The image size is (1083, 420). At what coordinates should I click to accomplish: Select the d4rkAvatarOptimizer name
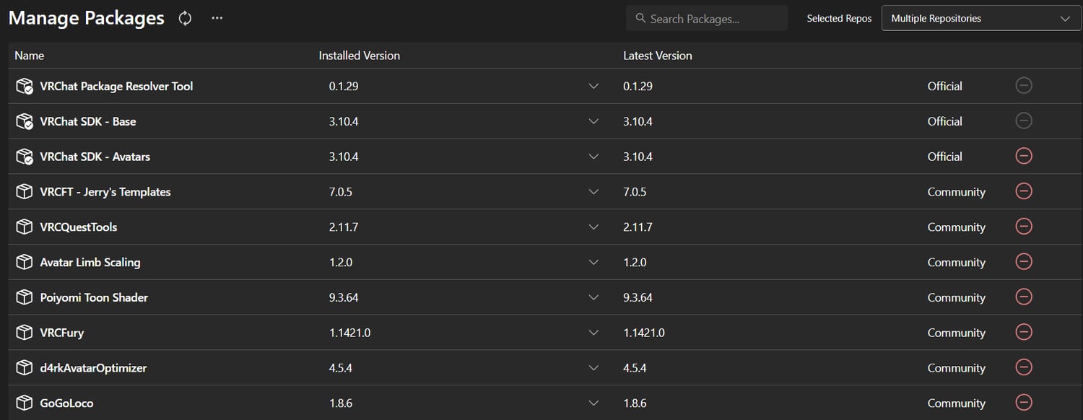tap(93, 368)
